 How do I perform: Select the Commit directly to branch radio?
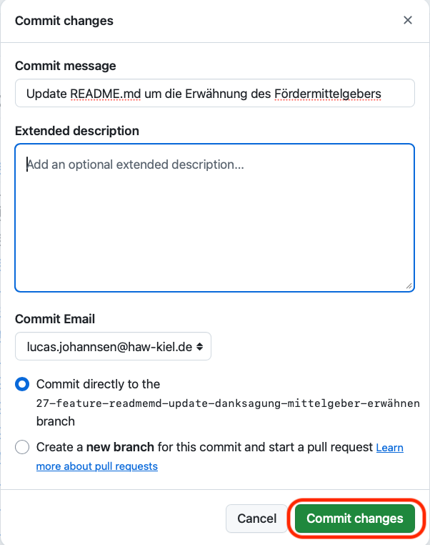(22, 384)
